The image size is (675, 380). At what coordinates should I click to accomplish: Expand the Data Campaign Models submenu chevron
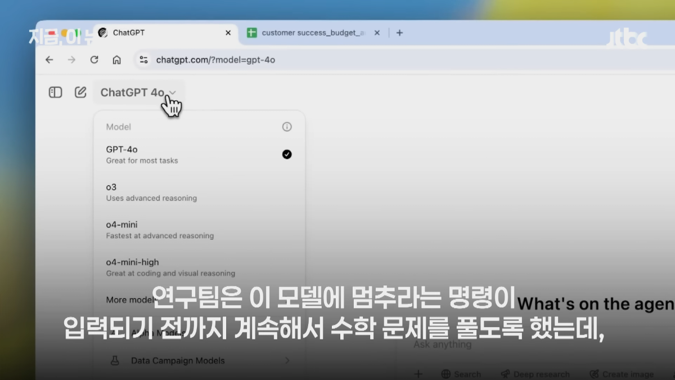click(x=287, y=360)
